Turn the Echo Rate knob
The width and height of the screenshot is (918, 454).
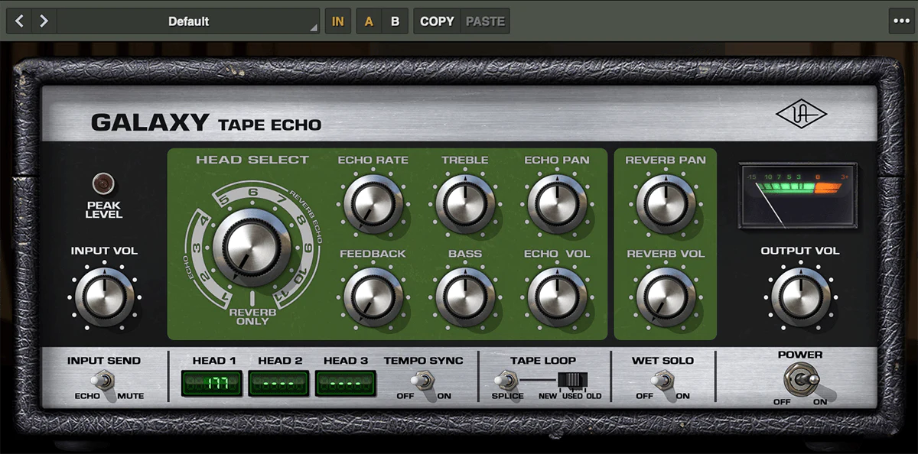(373, 204)
